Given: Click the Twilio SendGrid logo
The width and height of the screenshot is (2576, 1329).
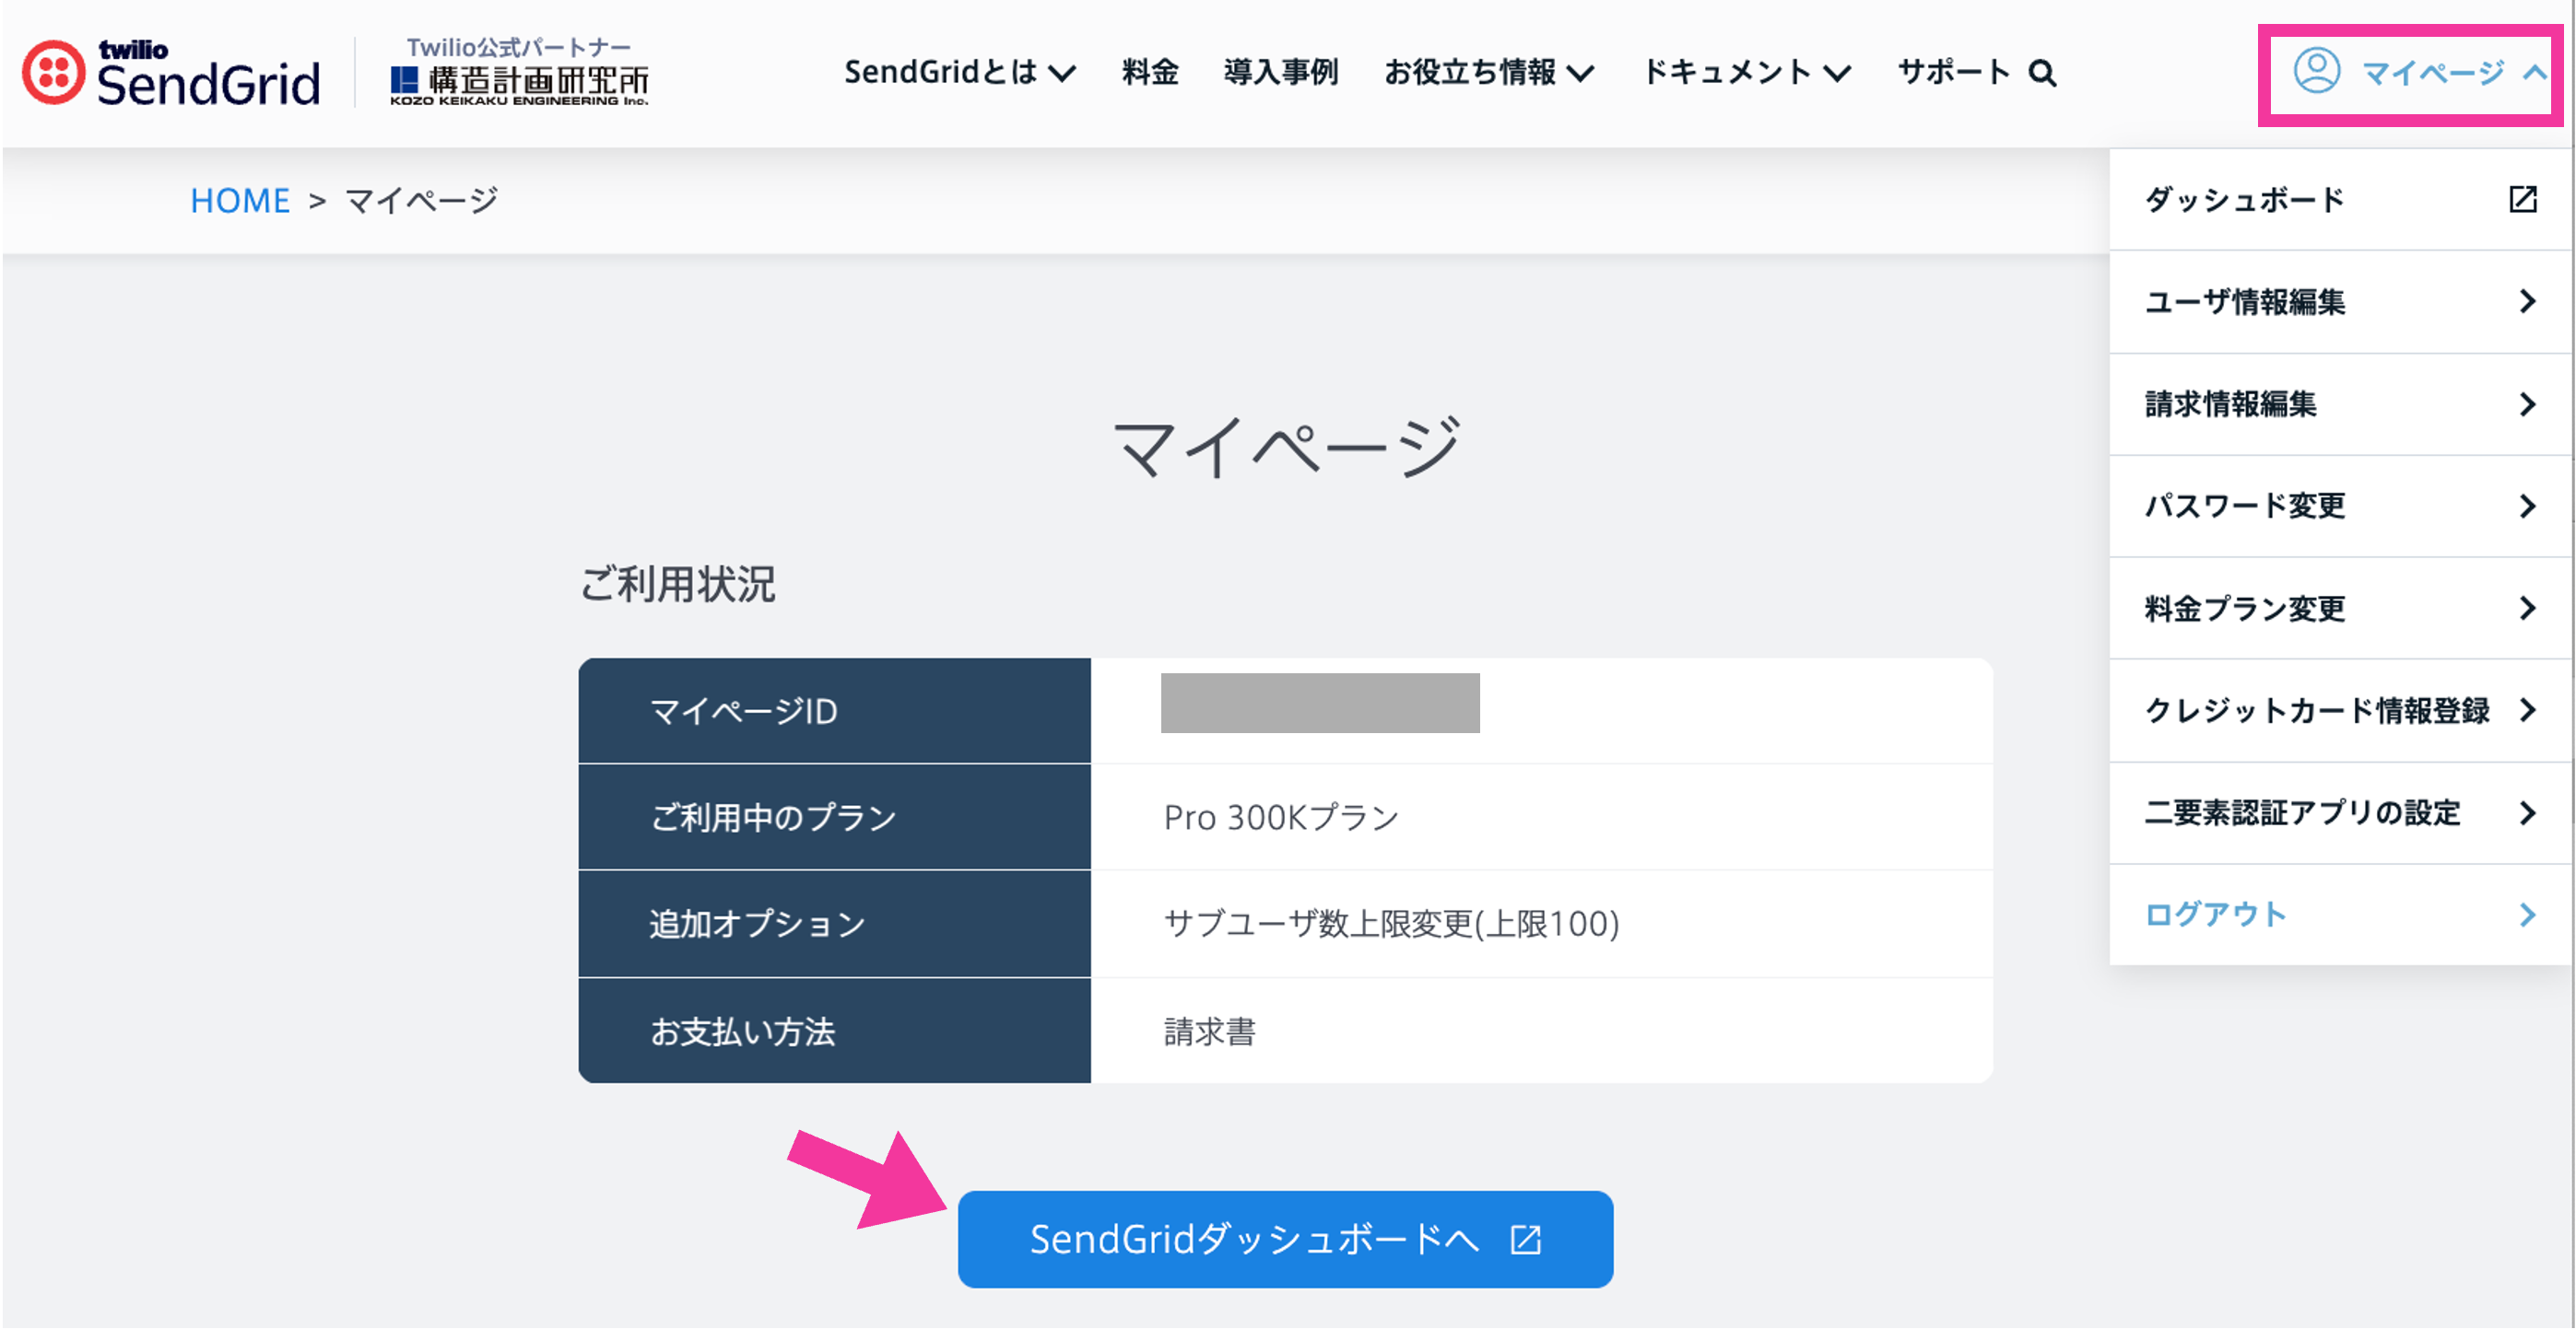Looking at the screenshot, I should tap(171, 73).
